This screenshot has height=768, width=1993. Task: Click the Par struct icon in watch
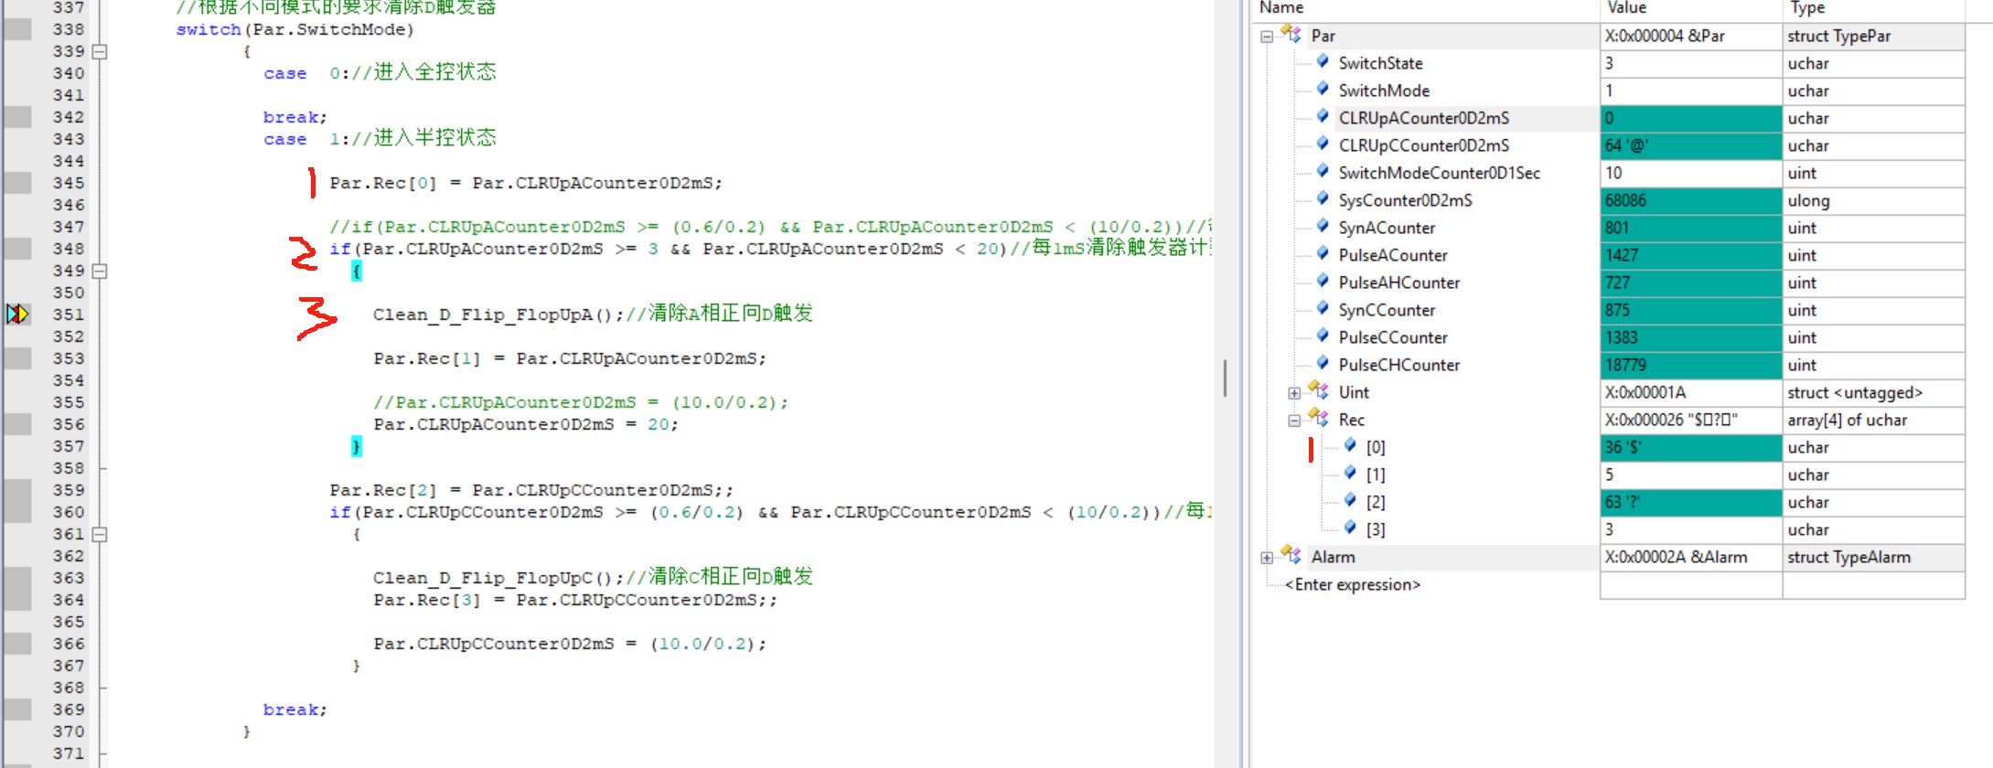pos(1291,34)
